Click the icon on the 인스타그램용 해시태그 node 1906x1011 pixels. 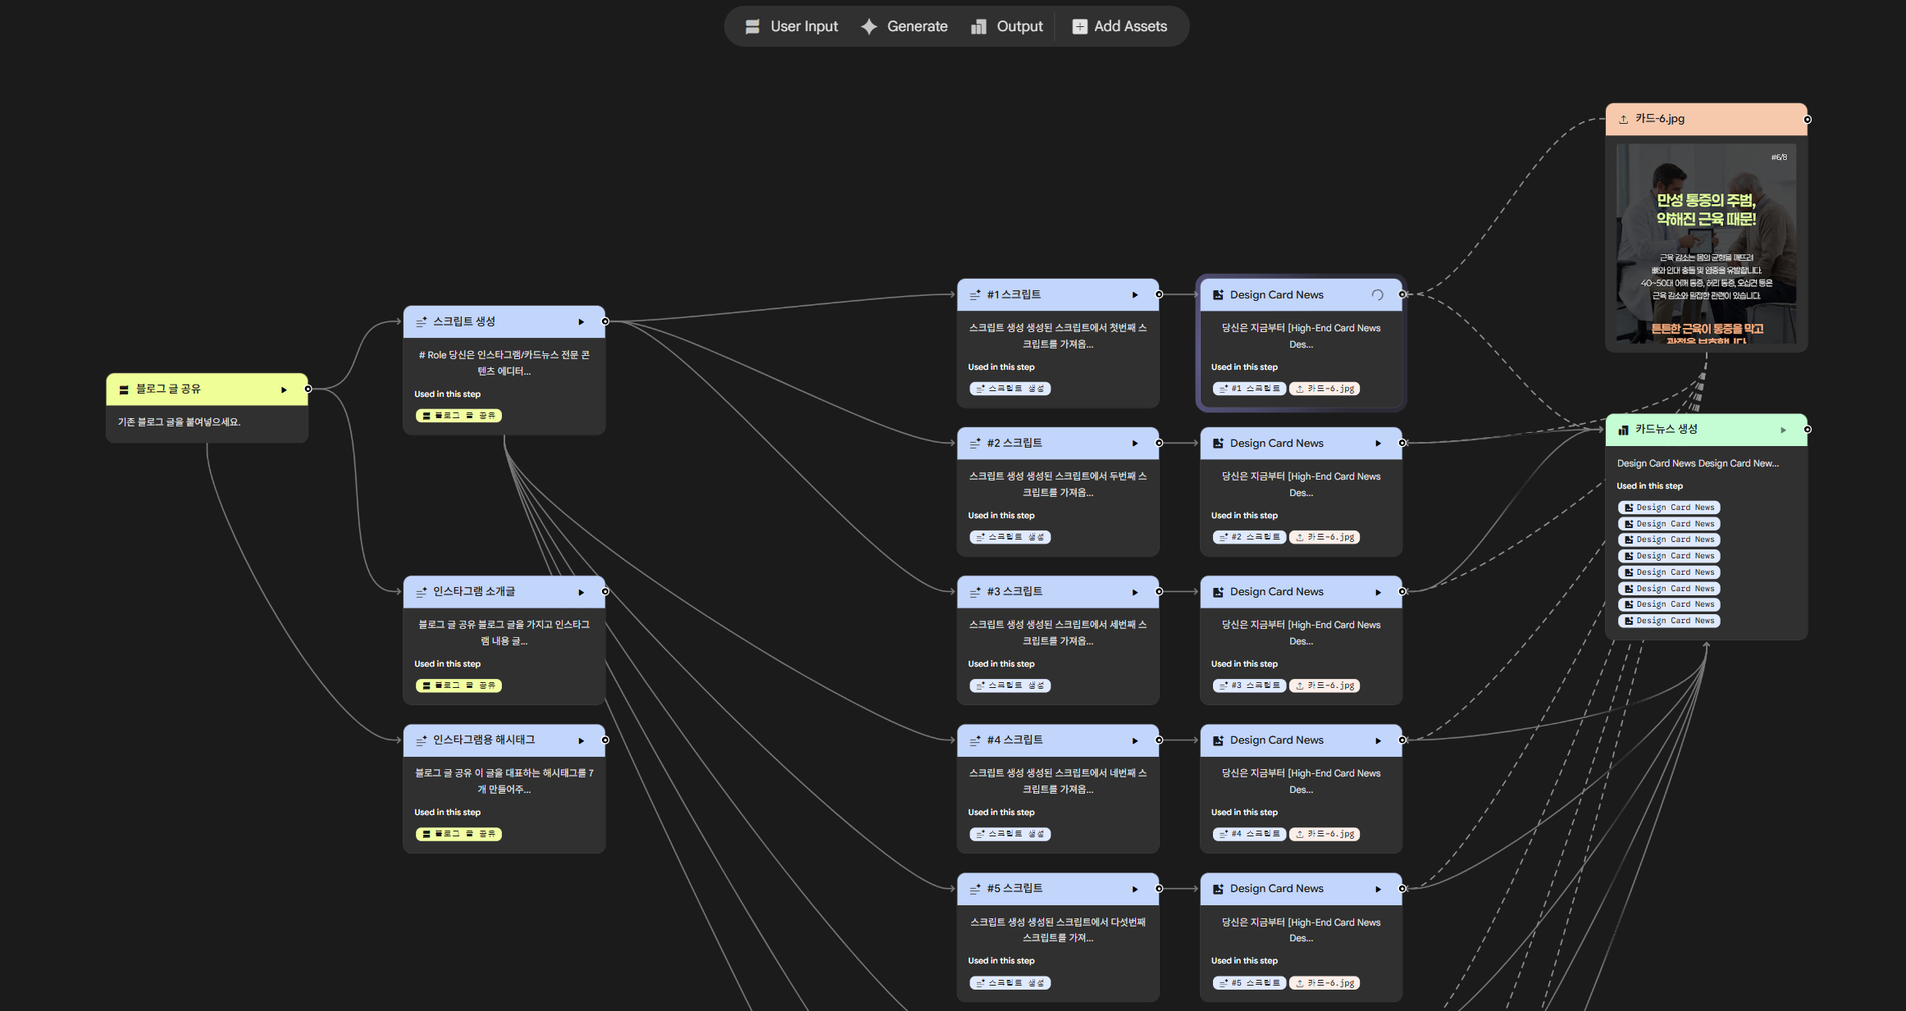tap(422, 740)
